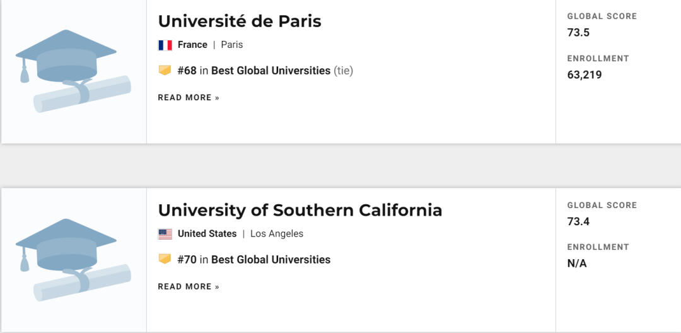Screen dimensions: 681x333
Task: Select the 73.5 global score value
Action: coord(578,33)
